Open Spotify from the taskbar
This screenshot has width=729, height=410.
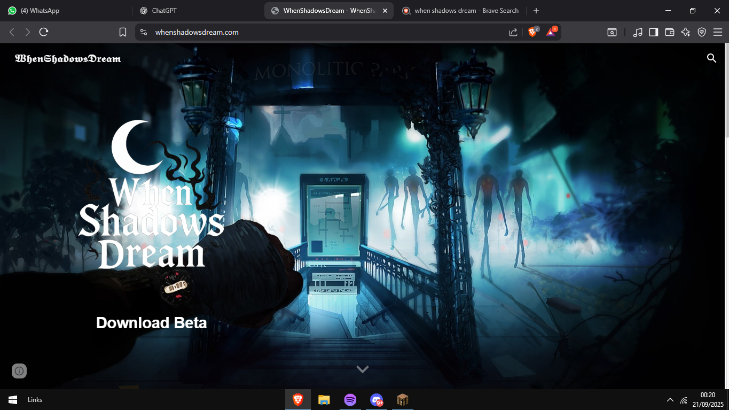[x=350, y=400]
